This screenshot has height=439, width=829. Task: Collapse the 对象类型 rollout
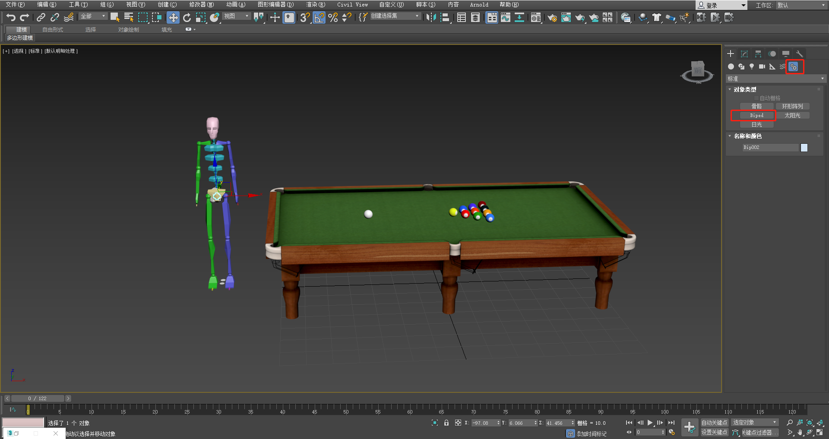pyautogui.click(x=745, y=89)
